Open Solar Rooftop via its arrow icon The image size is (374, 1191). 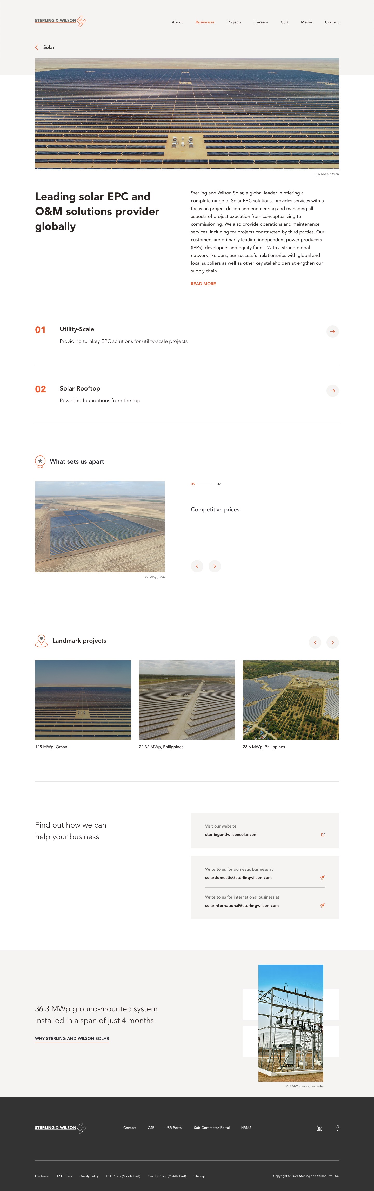[x=332, y=391]
